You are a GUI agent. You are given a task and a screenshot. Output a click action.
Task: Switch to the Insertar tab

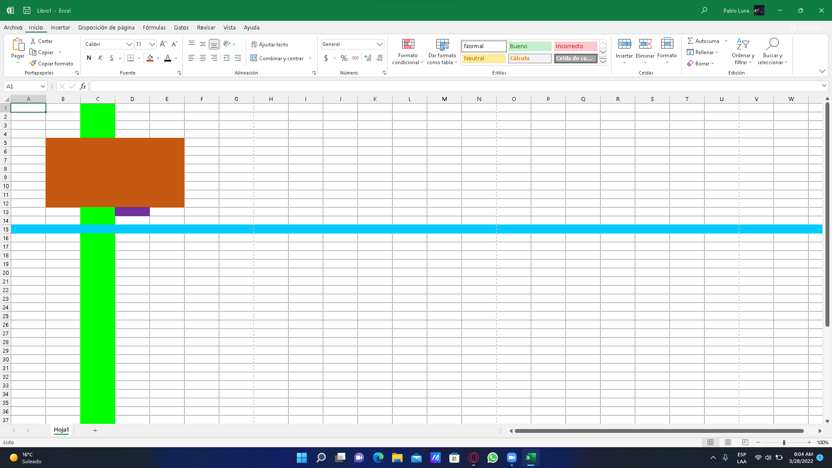click(60, 27)
